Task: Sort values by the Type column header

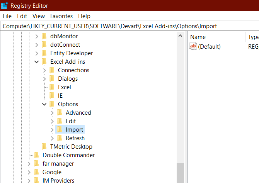Action: pos(252,37)
